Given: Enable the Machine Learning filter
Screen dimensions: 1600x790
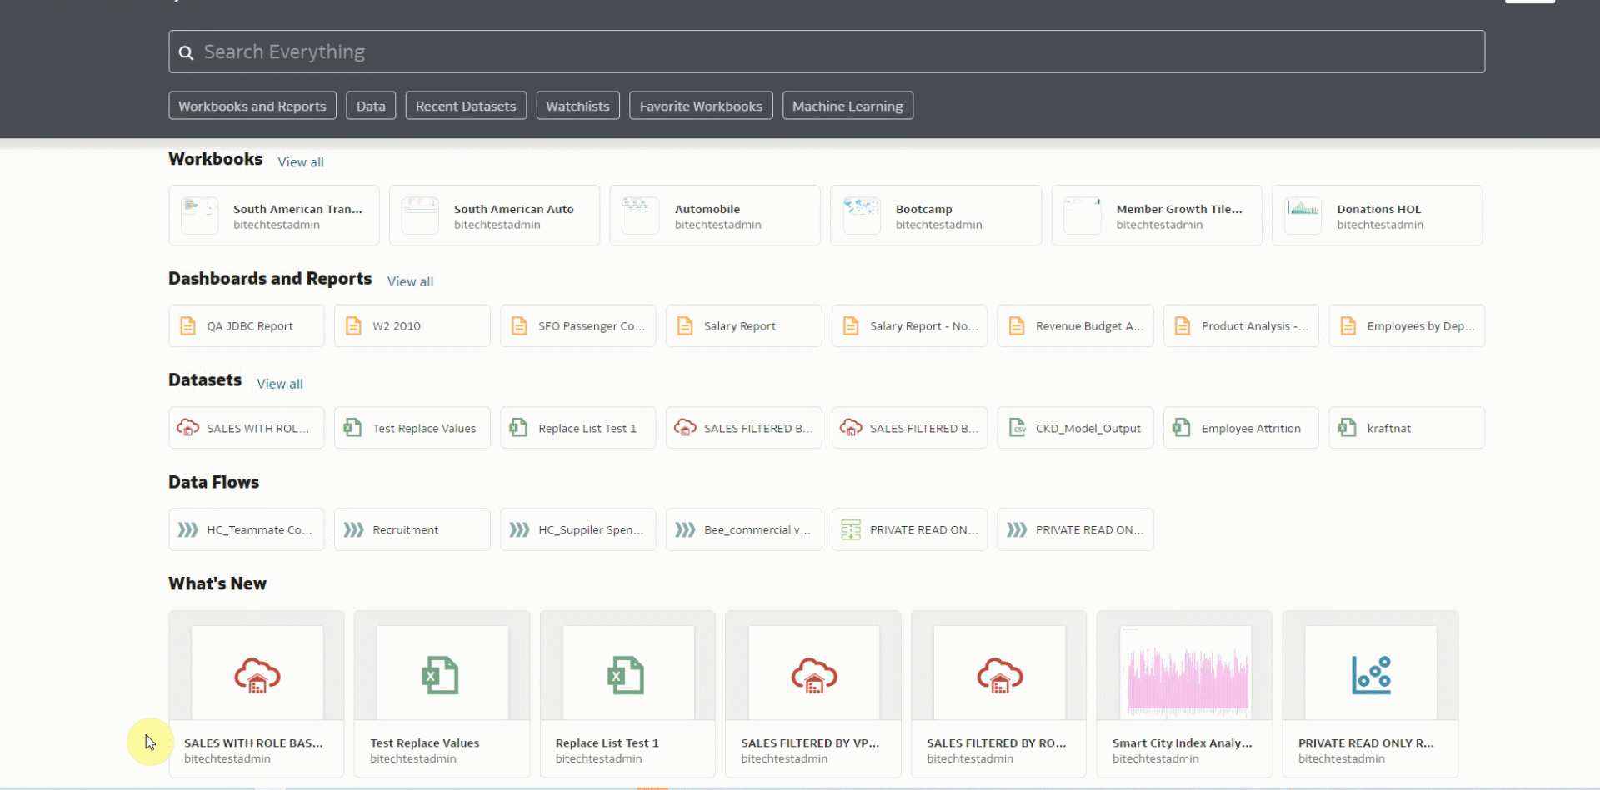Looking at the screenshot, I should (847, 106).
